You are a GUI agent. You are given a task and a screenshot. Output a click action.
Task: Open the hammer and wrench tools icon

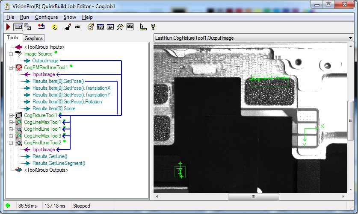click(x=120, y=27)
